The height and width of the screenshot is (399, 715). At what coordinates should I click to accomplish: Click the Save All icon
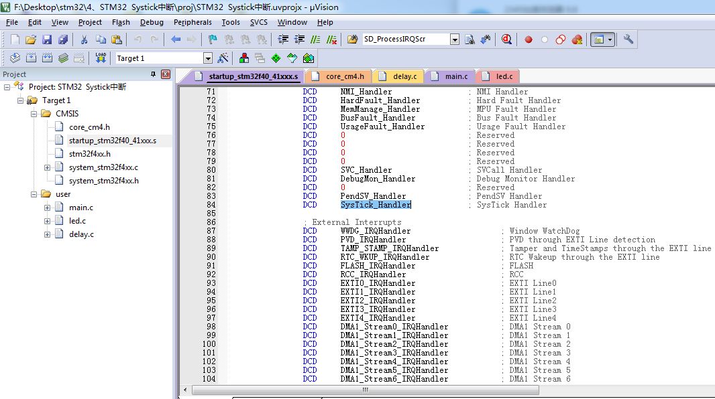click(62, 39)
